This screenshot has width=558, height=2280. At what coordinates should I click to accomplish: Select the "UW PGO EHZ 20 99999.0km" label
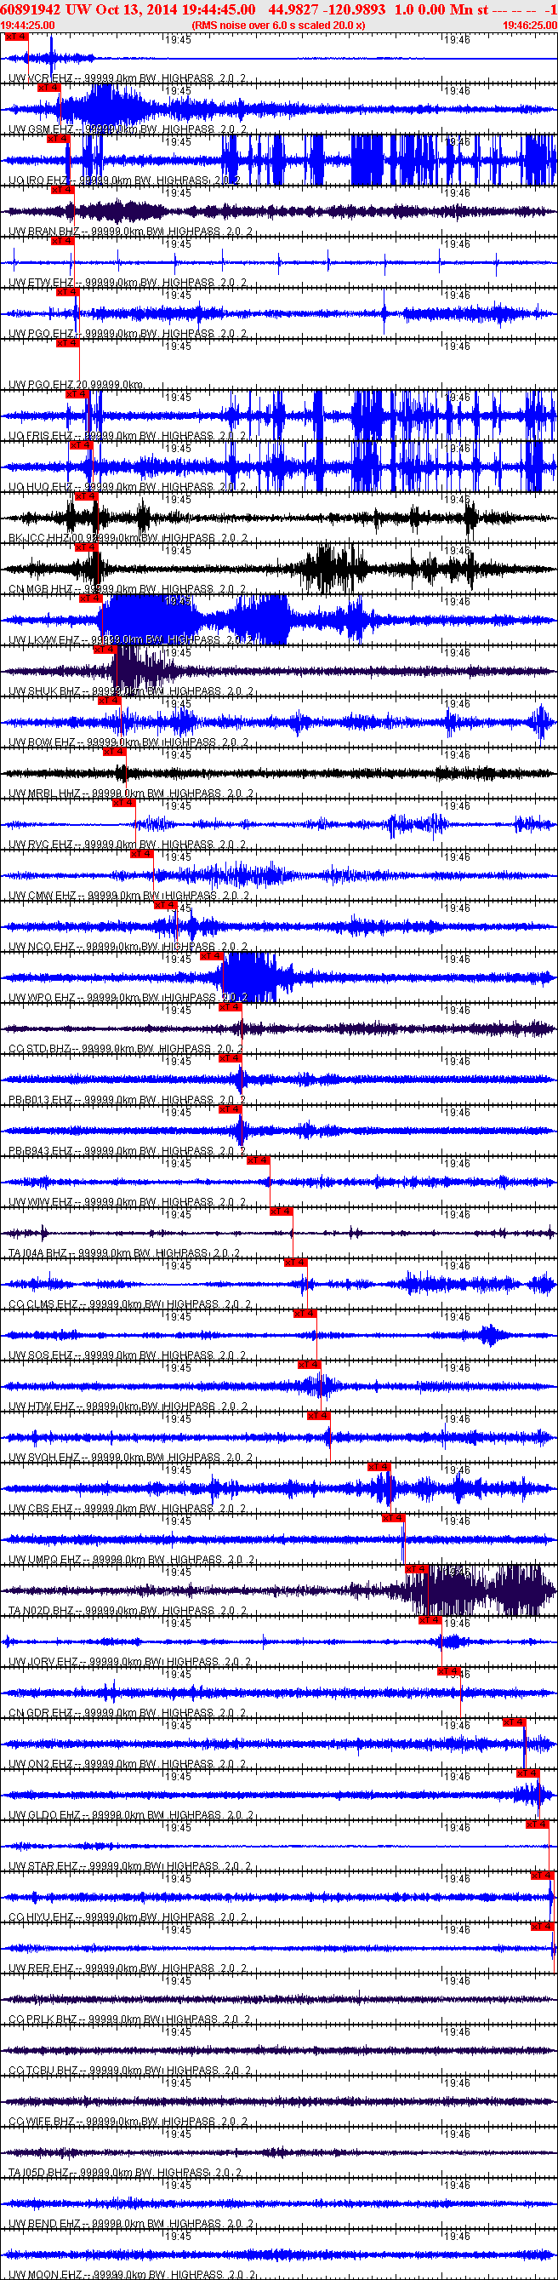point(75,385)
